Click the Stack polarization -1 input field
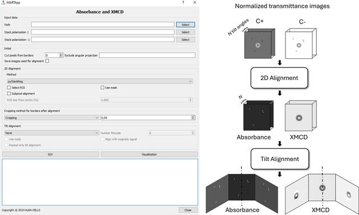This screenshot has height=215, width=359. 103,40
